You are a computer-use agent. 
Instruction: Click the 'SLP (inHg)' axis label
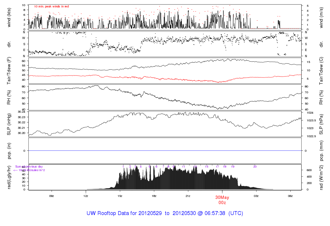pos(9,125)
